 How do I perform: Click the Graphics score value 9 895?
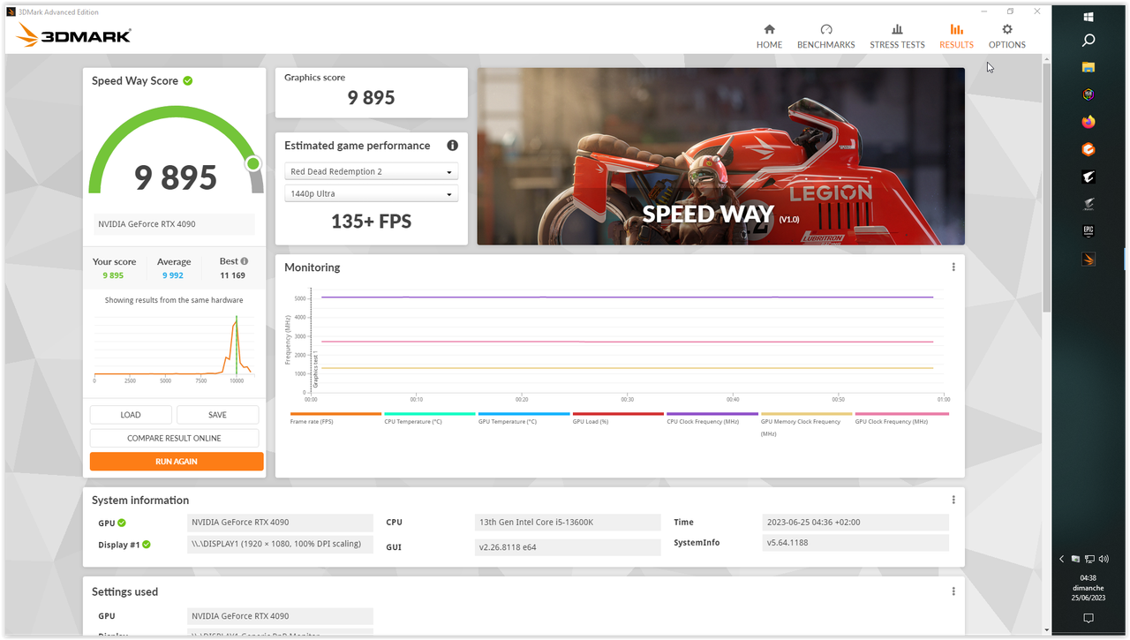pyautogui.click(x=371, y=98)
